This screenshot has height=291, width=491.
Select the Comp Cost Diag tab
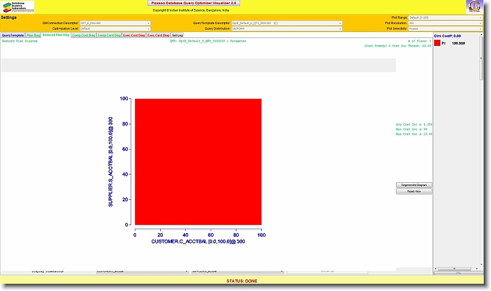coord(83,36)
